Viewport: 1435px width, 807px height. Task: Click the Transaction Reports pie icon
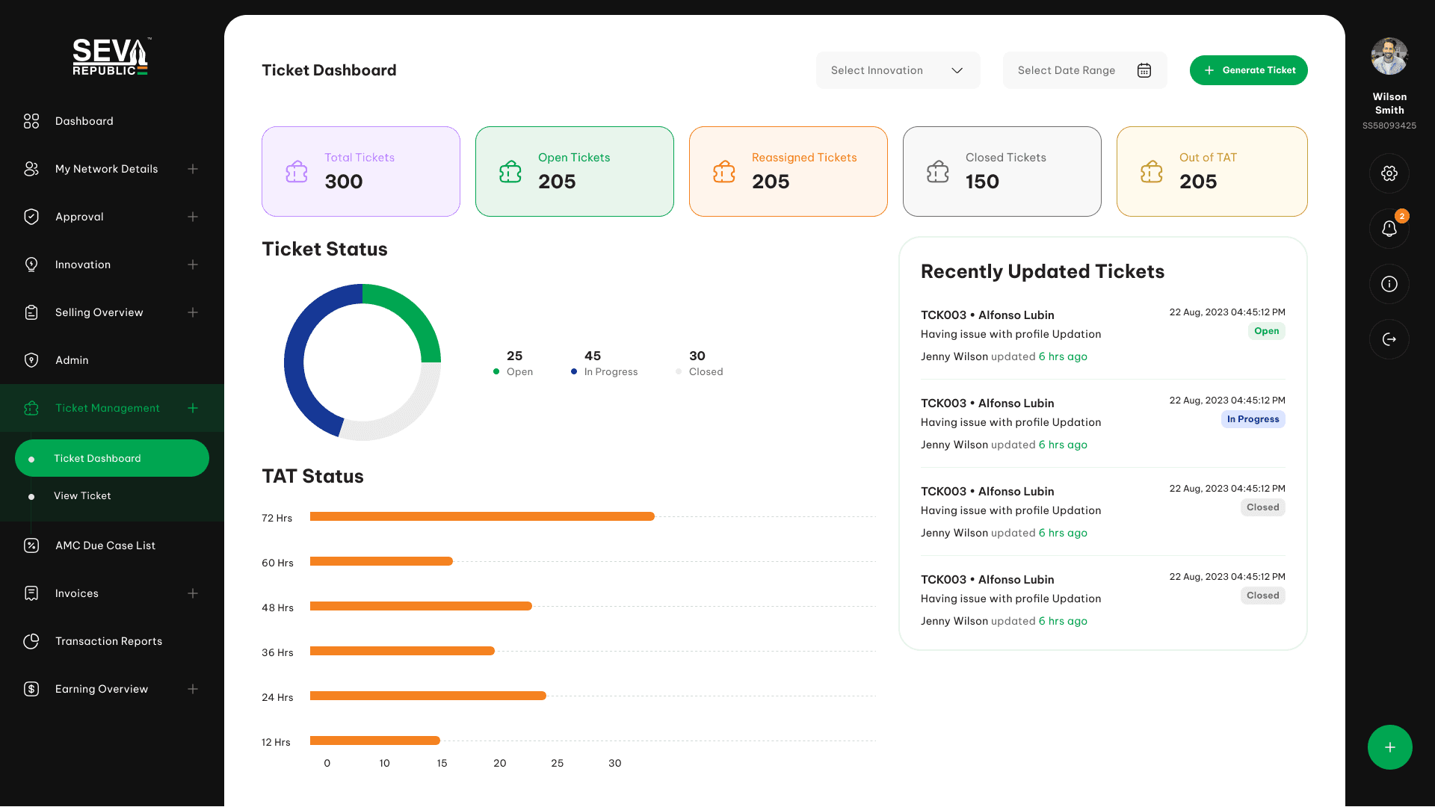click(x=31, y=641)
